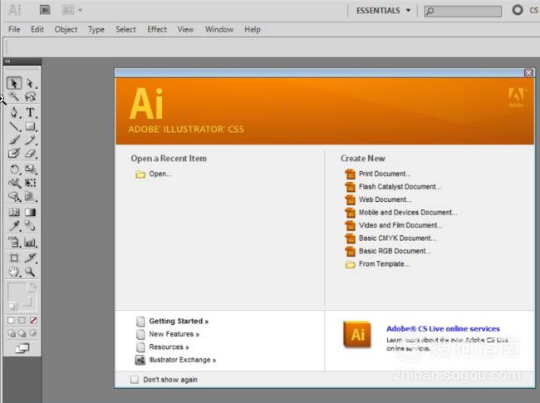This screenshot has width=540, height=403.
Task: Select the Blob Brush tool
Action: (14, 153)
